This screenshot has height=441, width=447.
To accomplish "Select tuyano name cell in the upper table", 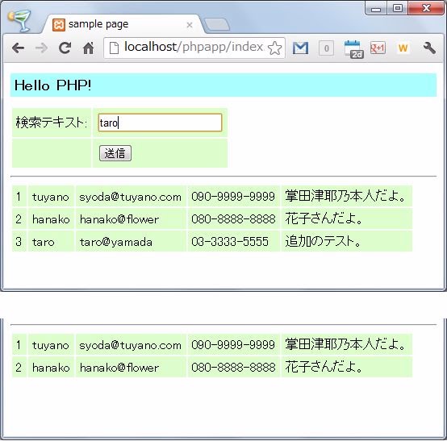I will [51, 196].
